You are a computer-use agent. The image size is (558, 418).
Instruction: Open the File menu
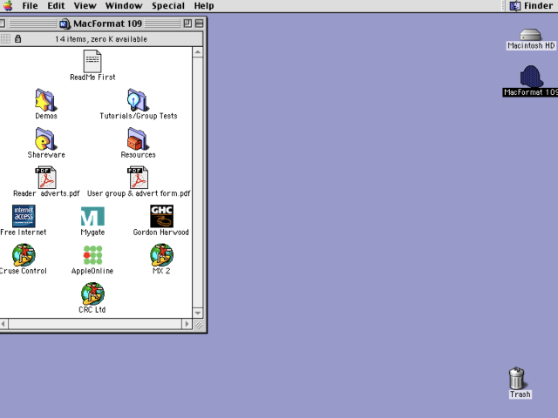click(30, 6)
